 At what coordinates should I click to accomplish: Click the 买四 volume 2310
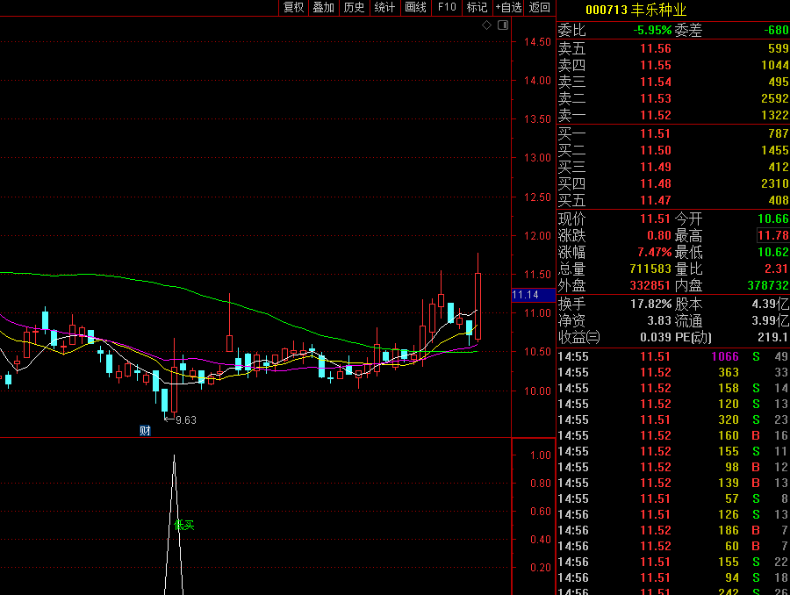[775, 183]
